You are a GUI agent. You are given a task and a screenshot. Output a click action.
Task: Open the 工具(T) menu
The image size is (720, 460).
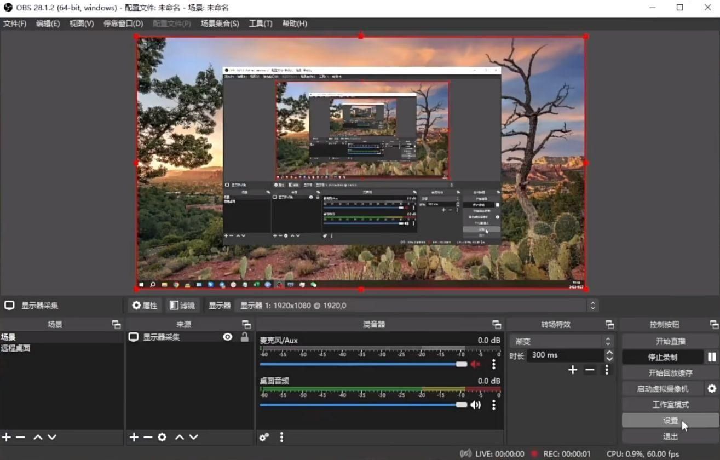click(x=260, y=24)
